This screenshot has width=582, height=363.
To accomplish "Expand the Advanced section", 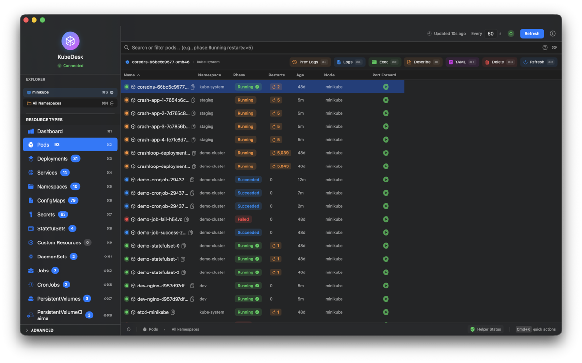I will click(x=41, y=330).
